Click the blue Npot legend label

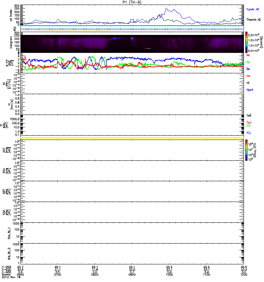250,90
